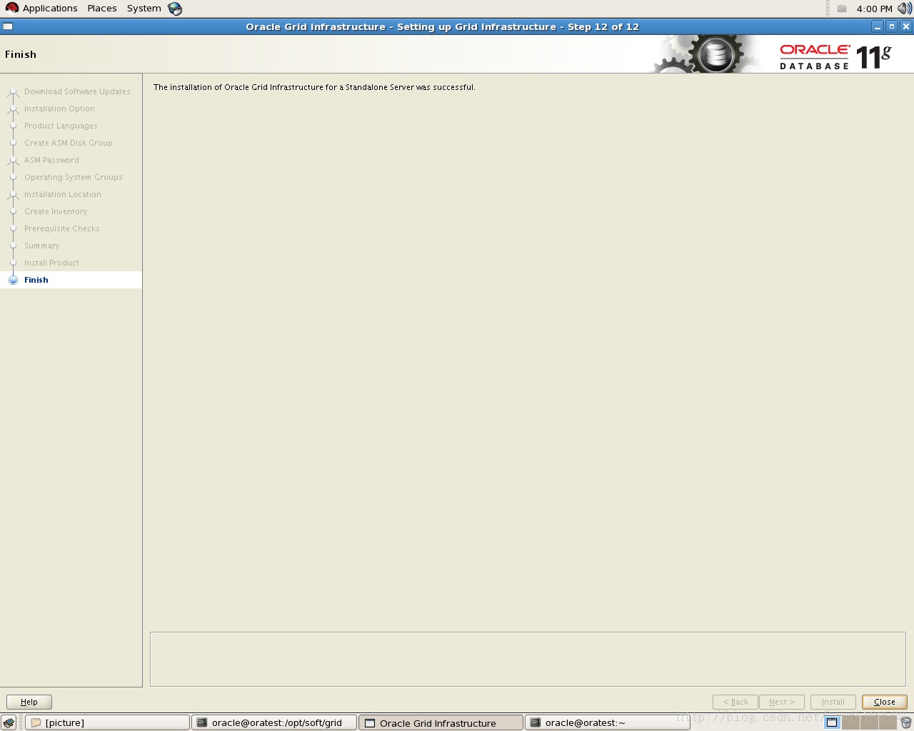Select the Install Product step
The width and height of the screenshot is (914, 731).
tap(51, 263)
